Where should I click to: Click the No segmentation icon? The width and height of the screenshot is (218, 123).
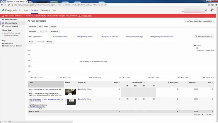point(29,37)
